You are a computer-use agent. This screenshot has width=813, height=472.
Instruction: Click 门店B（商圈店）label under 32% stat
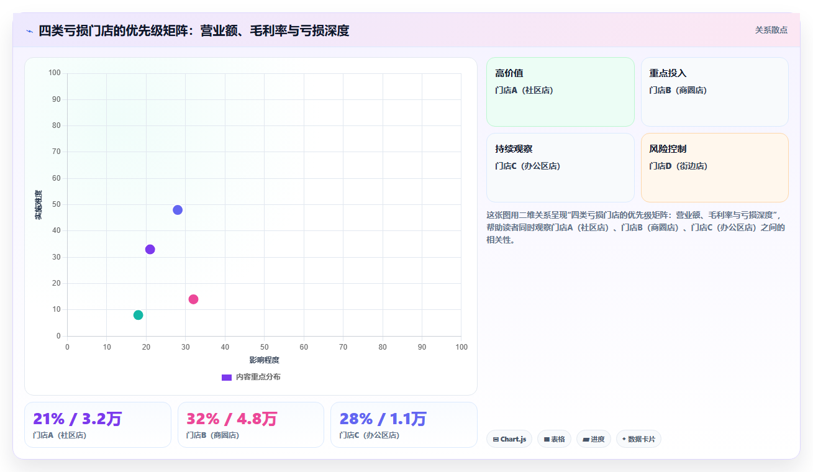pyautogui.click(x=213, y=435)
